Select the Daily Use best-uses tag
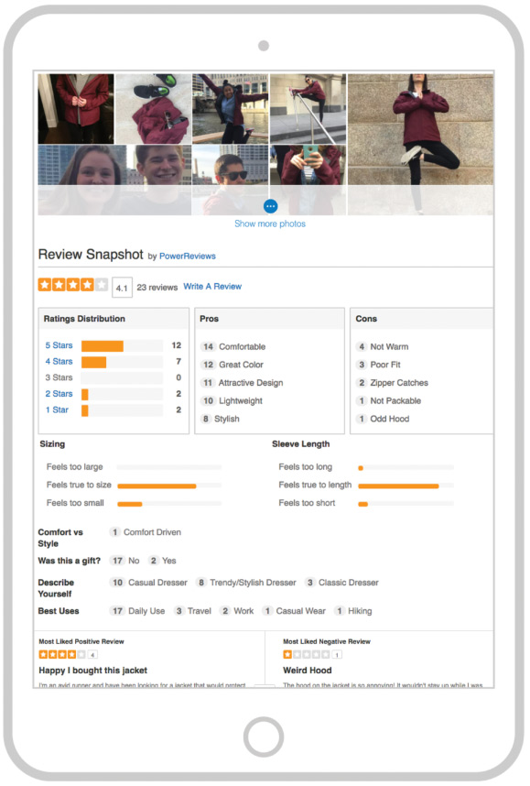530x786 pixels. click(x=137, y=610)
